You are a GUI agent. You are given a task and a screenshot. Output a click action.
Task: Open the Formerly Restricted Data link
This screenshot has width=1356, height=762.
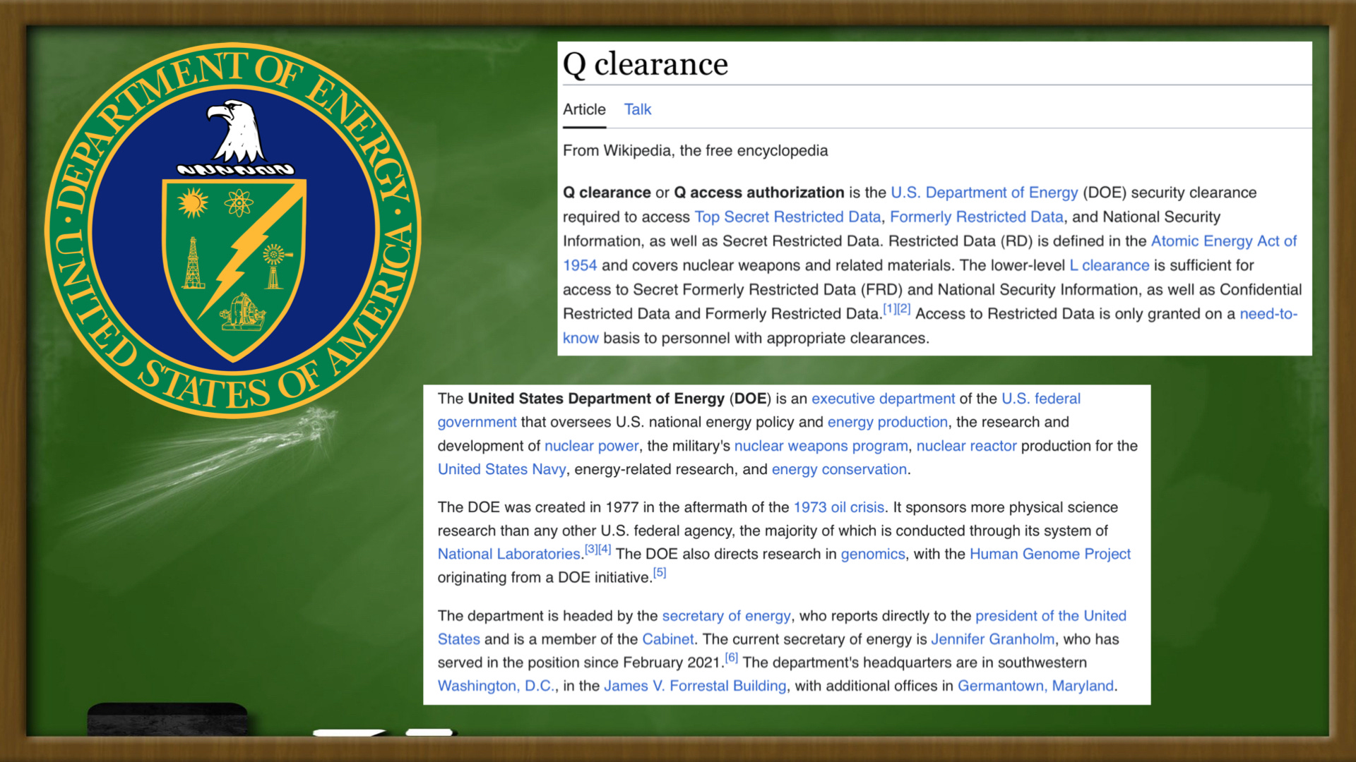coord(976,217)
